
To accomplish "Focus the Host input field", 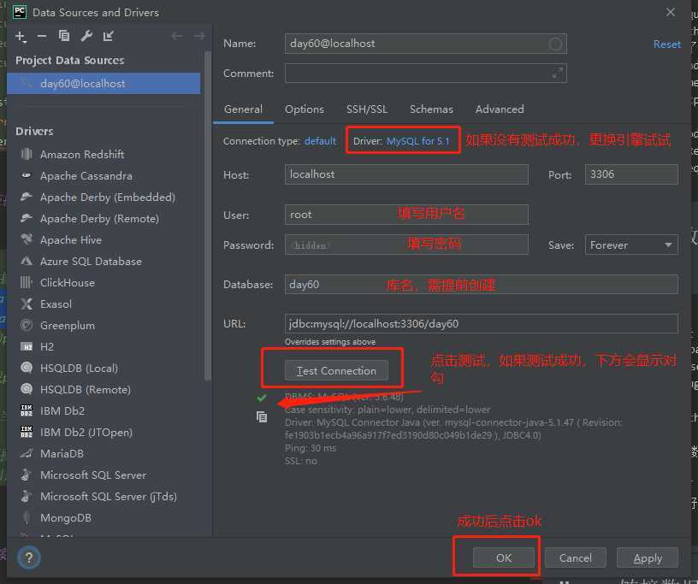I will pyautogui.click(x=406, y=174).
